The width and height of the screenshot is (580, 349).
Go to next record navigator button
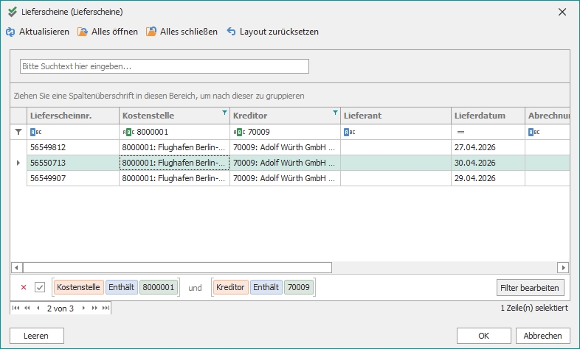pos(83,308)
